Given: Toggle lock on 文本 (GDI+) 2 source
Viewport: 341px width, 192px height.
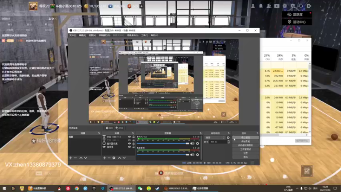Looking at the screenshot, I should pyautogui.click(x=133, y=137).
